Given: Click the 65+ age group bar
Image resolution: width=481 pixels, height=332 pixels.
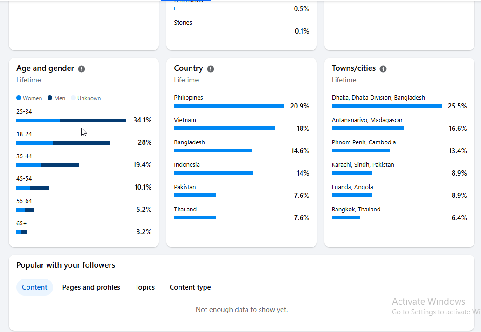Looking at the screenshot, I should (21, 232).
